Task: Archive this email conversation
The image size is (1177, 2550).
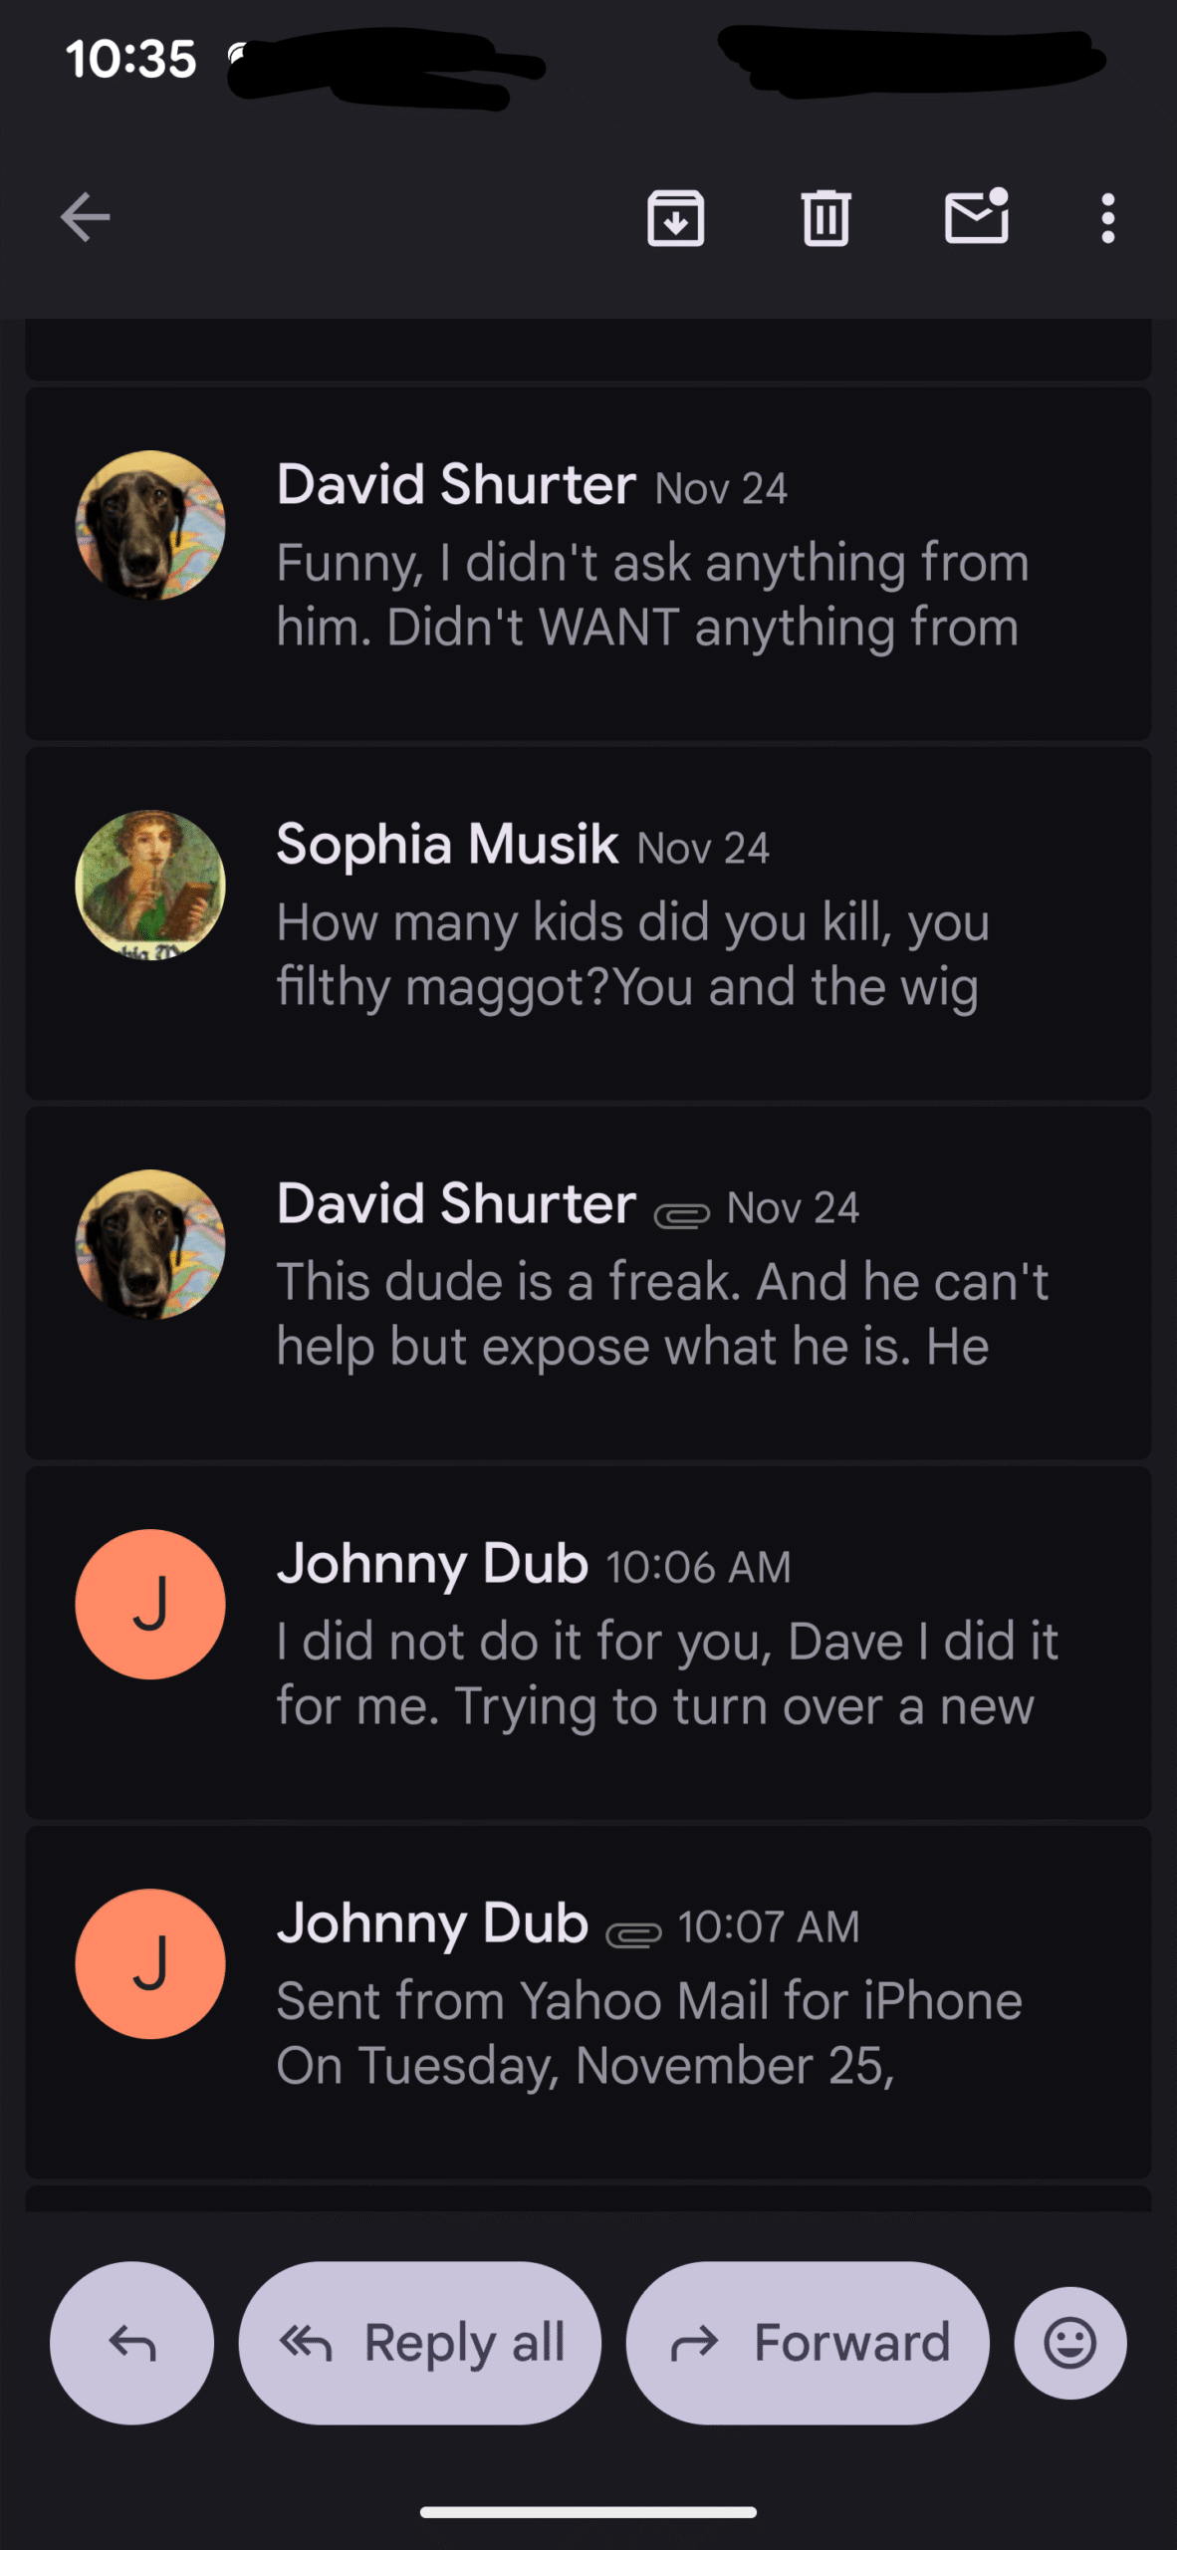Action: point(676,217)
